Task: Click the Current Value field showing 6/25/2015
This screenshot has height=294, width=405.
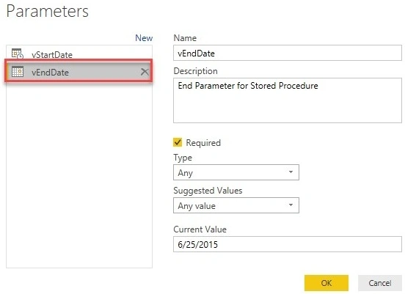Action: point(288,244)
